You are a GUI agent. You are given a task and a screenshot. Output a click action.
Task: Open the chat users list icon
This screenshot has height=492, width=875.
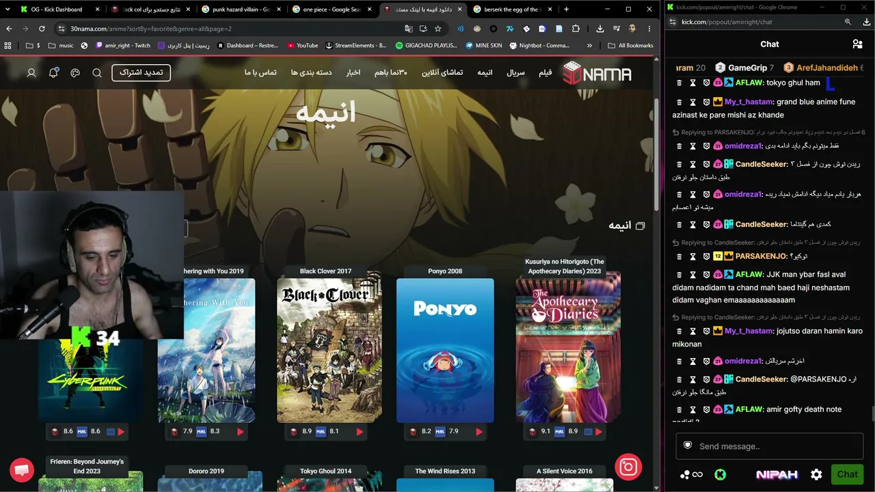(857, 44)
